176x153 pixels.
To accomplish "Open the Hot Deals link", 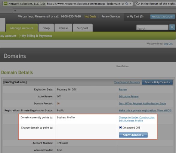I will (90, 16).
